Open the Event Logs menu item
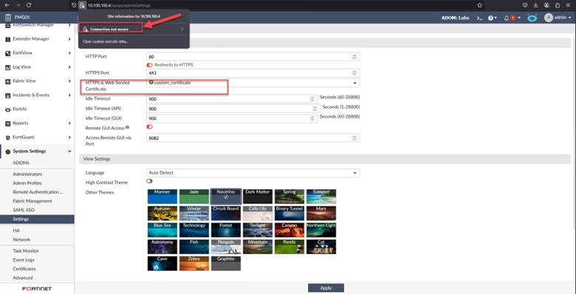The height and width of the screenshot is (294, 576). [x=24, y=260]
